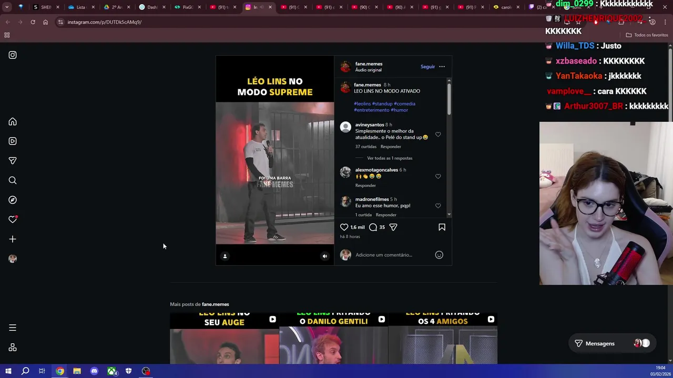Switch to Lista browser tab

point(80,7)
